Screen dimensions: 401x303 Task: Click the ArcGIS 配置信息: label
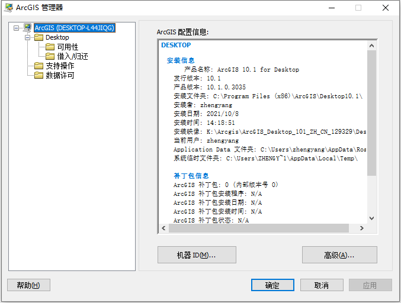[182, 32]
